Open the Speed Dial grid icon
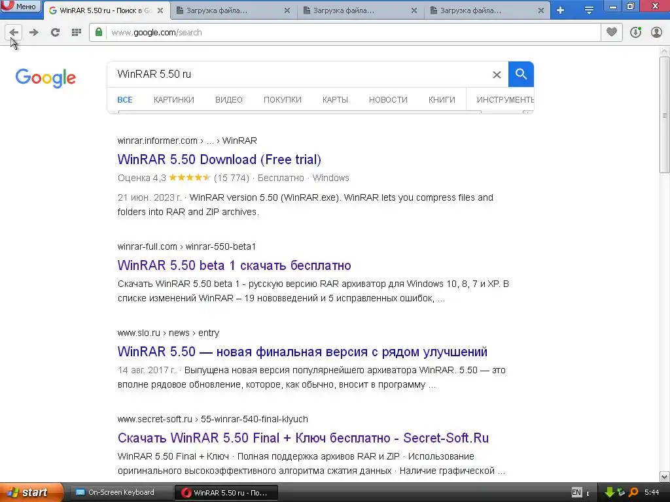This screenshot has height=502, width=670. (77, 33)
